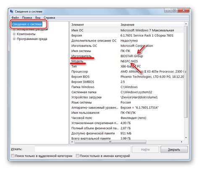Image resolution: width=199 pixels, height=169 pixels.
Task: Enable Поиск только в выделенной категории checkbox
Action: pyautogui.click(x=13, y=156)
